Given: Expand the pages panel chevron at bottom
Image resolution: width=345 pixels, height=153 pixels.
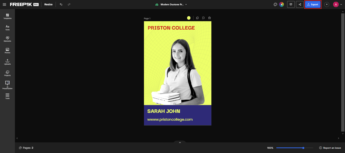Looking at the screenshot, I should point(180,143).
